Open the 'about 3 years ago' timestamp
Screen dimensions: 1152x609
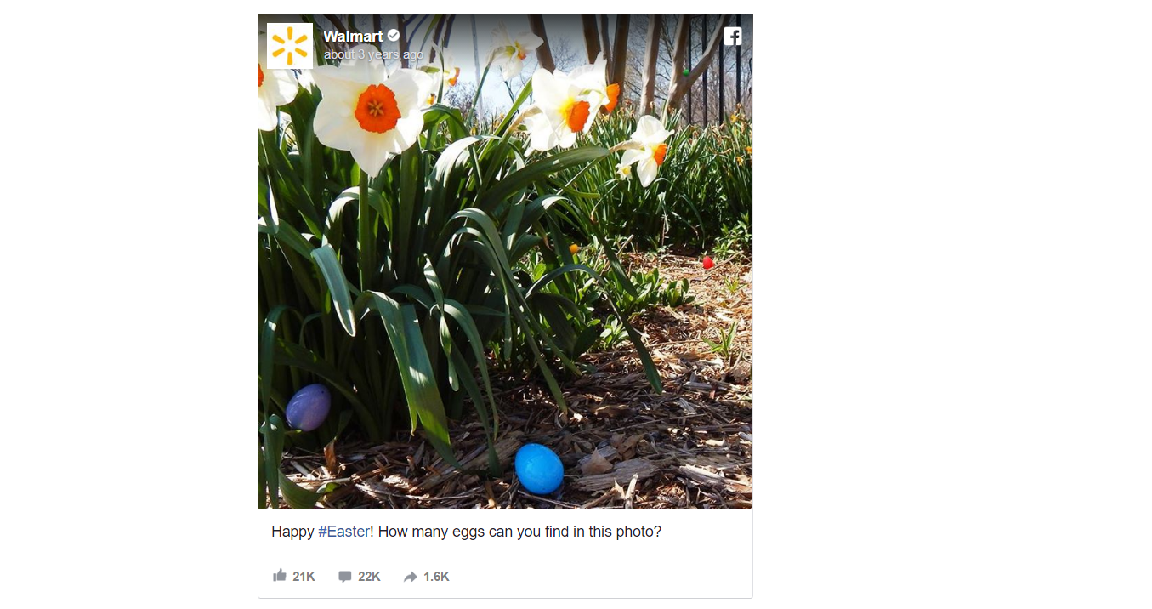pos(373,54)
